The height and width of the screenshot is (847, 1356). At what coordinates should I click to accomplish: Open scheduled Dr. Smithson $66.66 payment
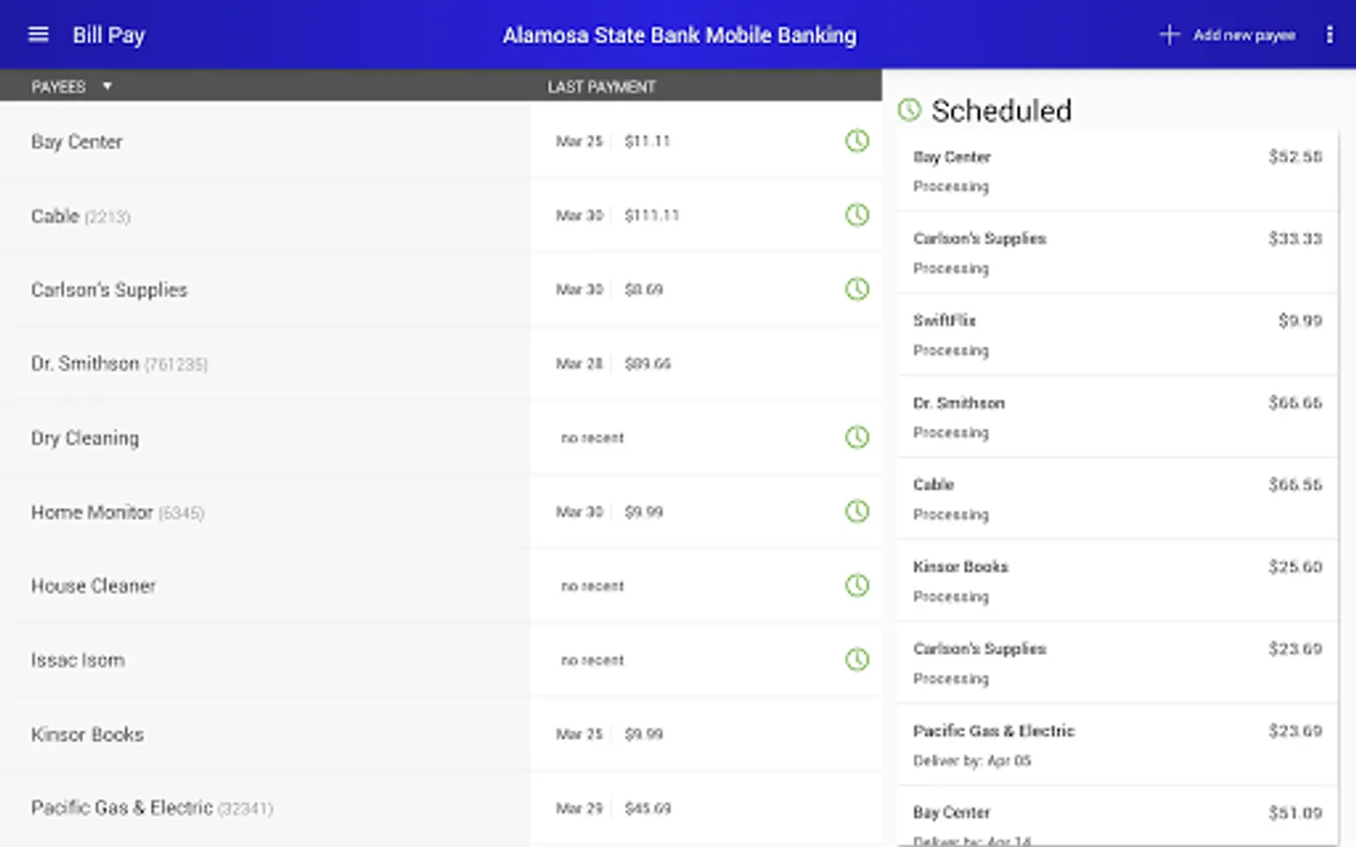(x=1117, y=417)
